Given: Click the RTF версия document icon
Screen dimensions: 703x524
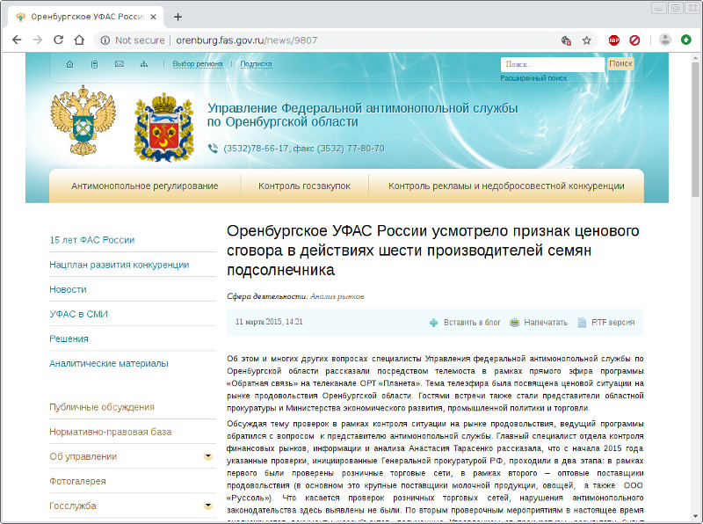Looking at the screenshot, I should tap(582, 323).
